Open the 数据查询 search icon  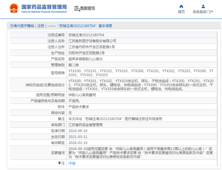point(77,9)
